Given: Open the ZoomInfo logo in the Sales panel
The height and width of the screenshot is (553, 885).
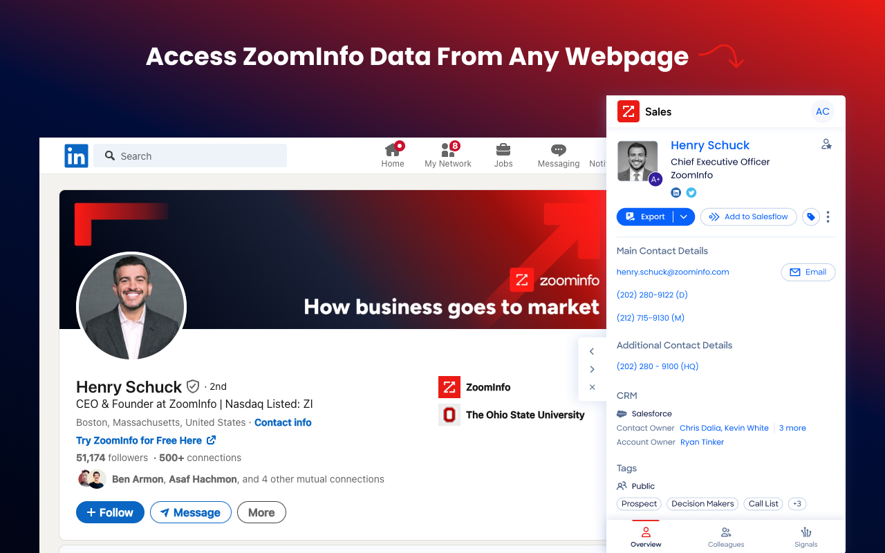Looking at the screenshot, I should tap(628, 111).
